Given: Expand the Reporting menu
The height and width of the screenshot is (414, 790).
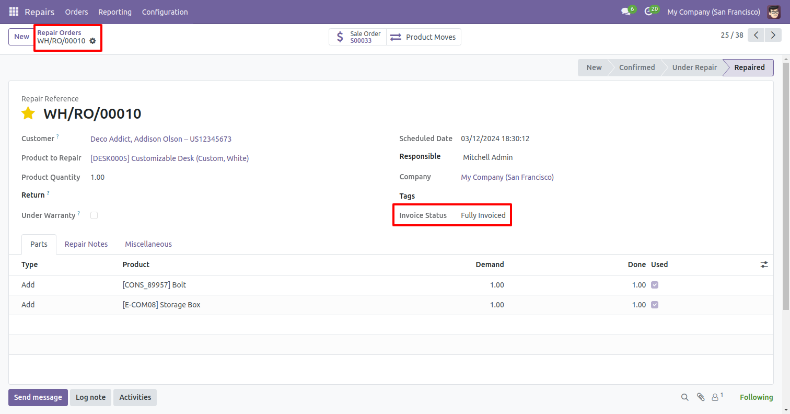Looking at the screenshot, I should pyautogui.click(x=115, y=11).
